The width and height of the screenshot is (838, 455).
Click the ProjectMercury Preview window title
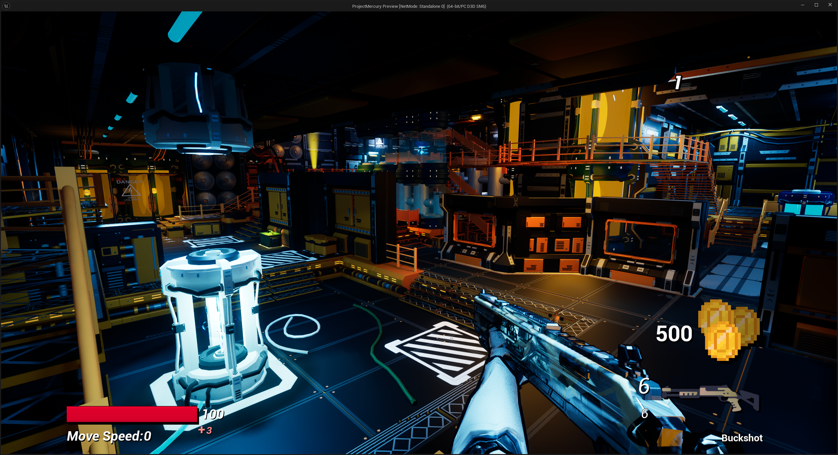tap(419, 6)
